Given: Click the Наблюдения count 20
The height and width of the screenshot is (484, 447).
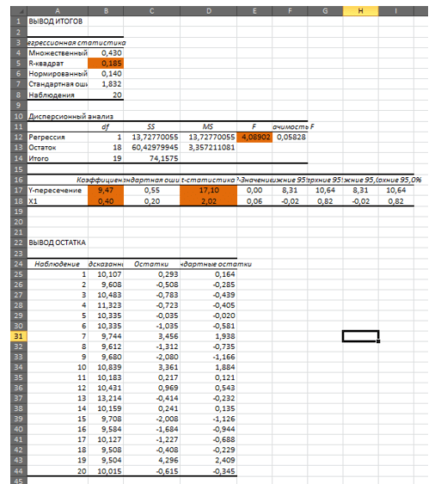Looking at the screenshot, I should coord(106,95).
